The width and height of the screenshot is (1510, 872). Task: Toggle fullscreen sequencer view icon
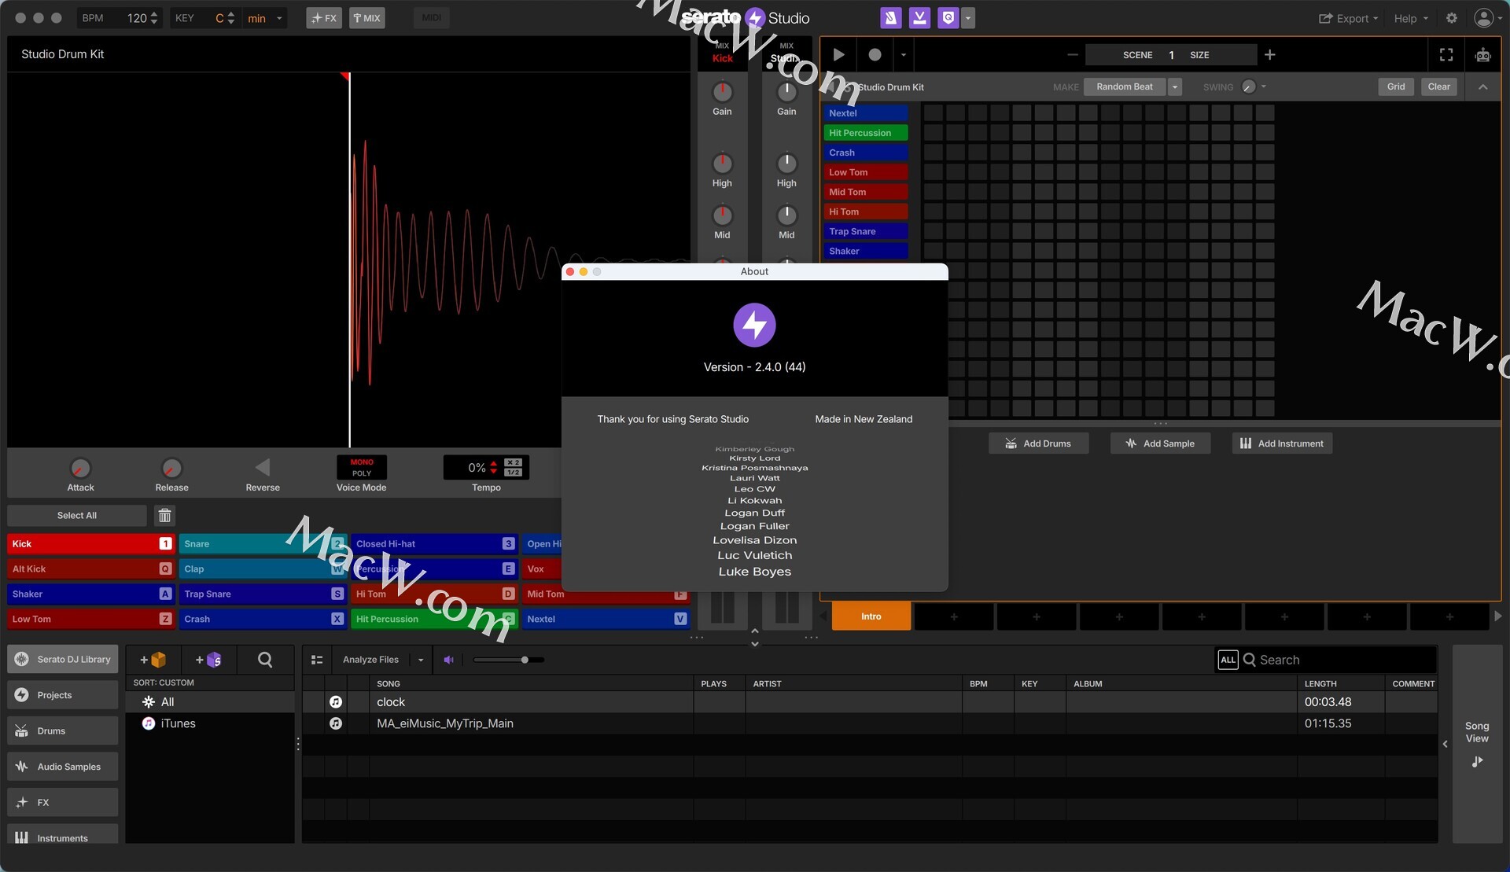click(x=1446, y=55)
